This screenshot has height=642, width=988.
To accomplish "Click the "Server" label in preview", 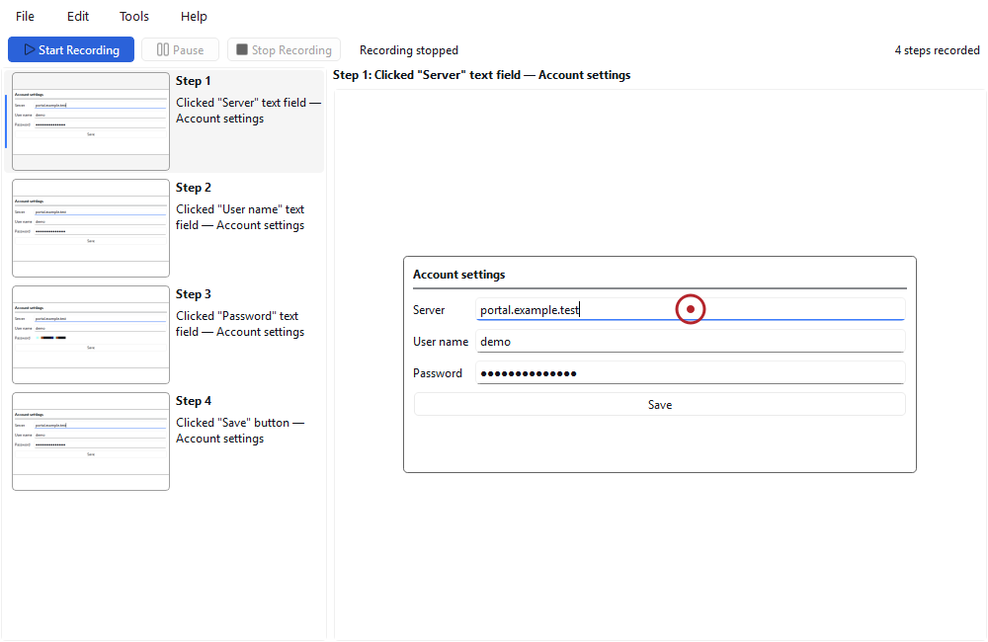I will click(429, 310).
